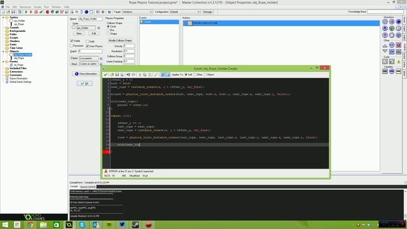The width and height of the screenshot is (407, 229).
Task: Click the Modify Collision Shape button
Action: (x=120, y=41)
